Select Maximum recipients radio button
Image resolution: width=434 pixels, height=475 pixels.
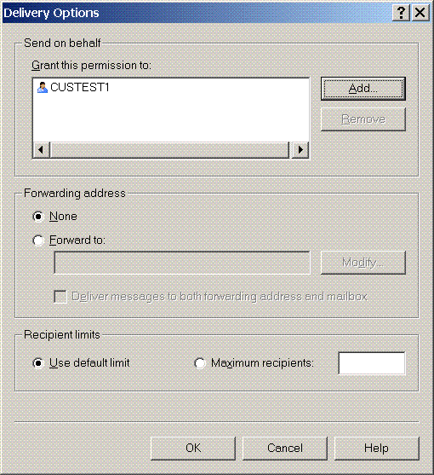200,363
